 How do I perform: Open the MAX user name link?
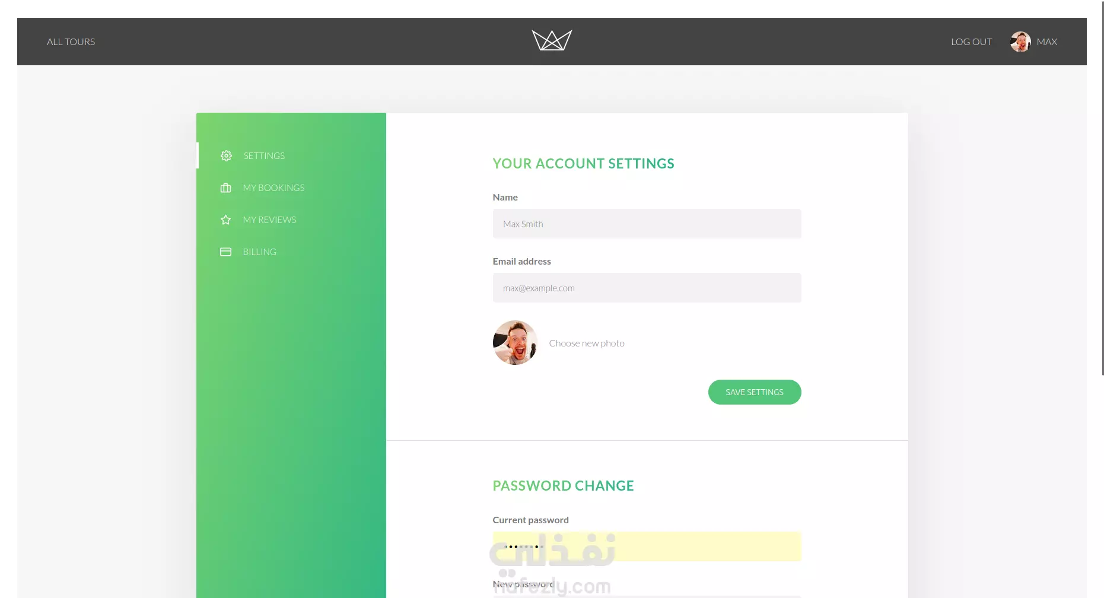1046,42
